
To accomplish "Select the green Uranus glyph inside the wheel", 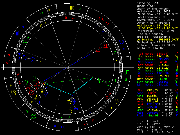I will click(100, 80).
